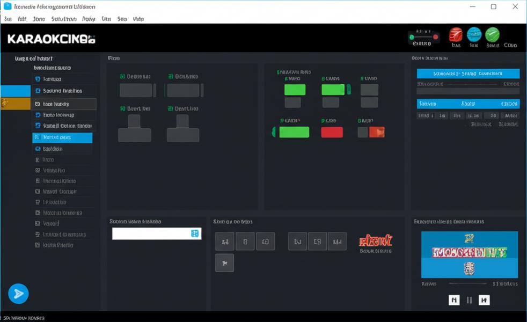Click the skip-back button under the preview
Screen dimensions: 527x322
454,300
